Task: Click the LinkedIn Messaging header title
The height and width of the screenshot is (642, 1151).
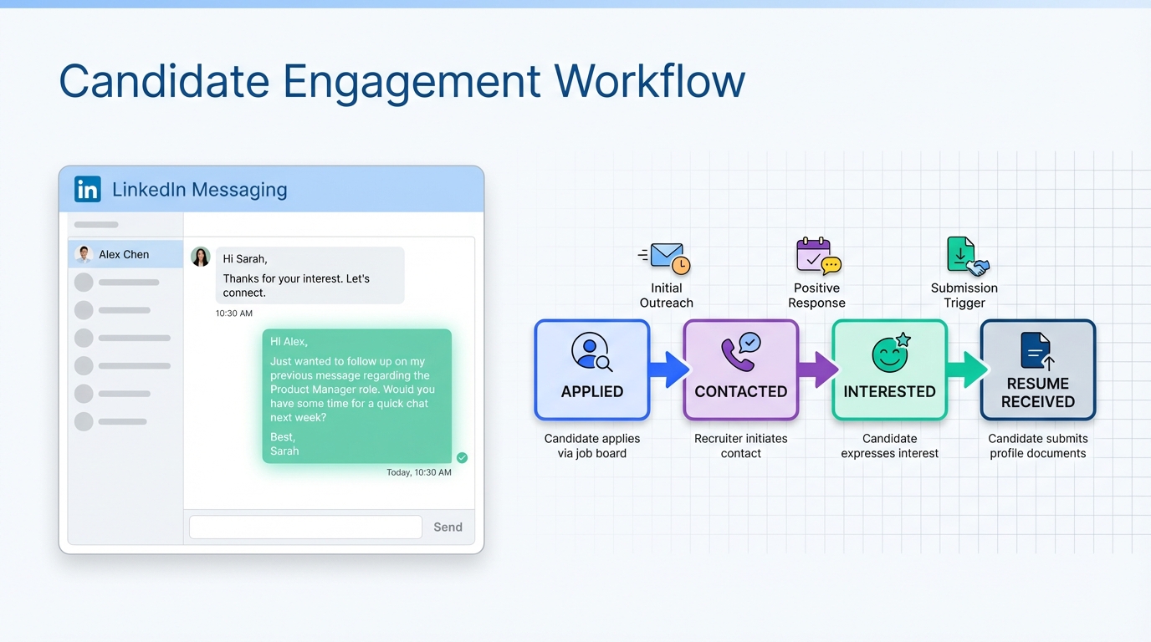Action: click(200, 190)
